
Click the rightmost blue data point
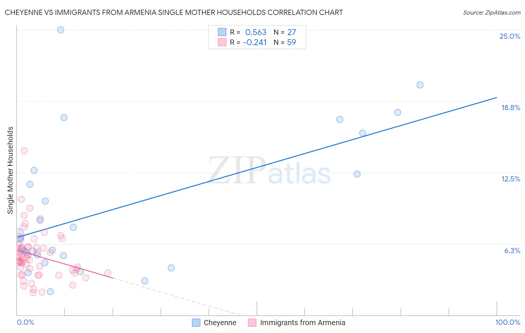pyautogui.click(x=420, y=85)
